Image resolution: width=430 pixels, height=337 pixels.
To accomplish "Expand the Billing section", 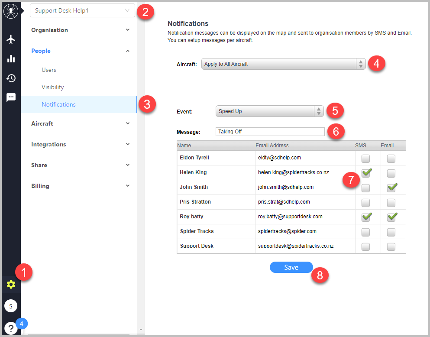I will click(81, 186).
